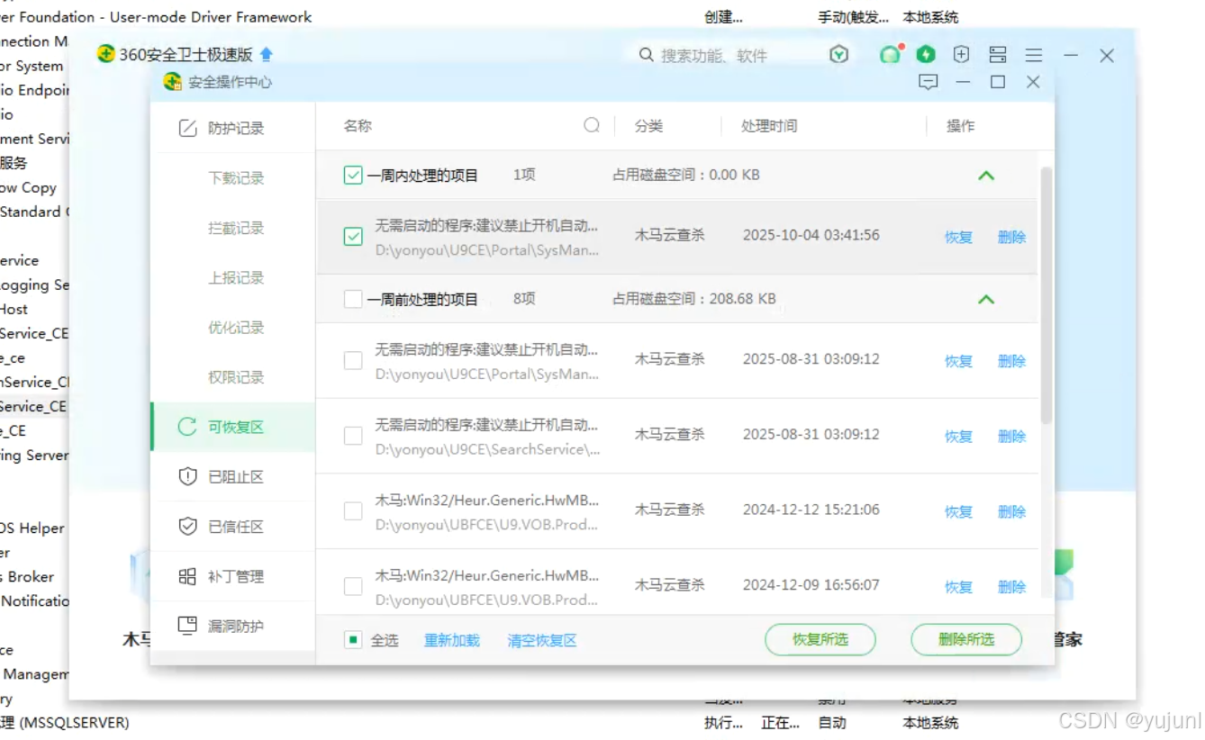
Task: Click the green round icon with red dot
Action: coord(891,55)
